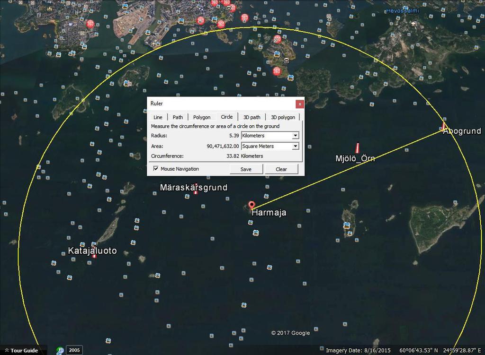Switch to the Path tab in Ruler

178,117
